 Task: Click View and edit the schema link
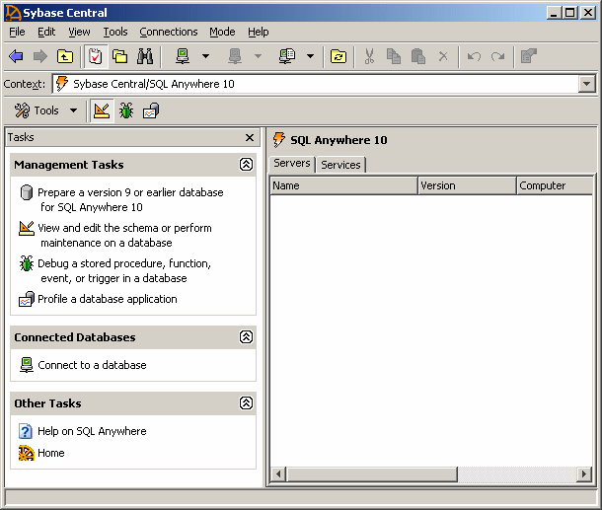click(x=124, y=235)
